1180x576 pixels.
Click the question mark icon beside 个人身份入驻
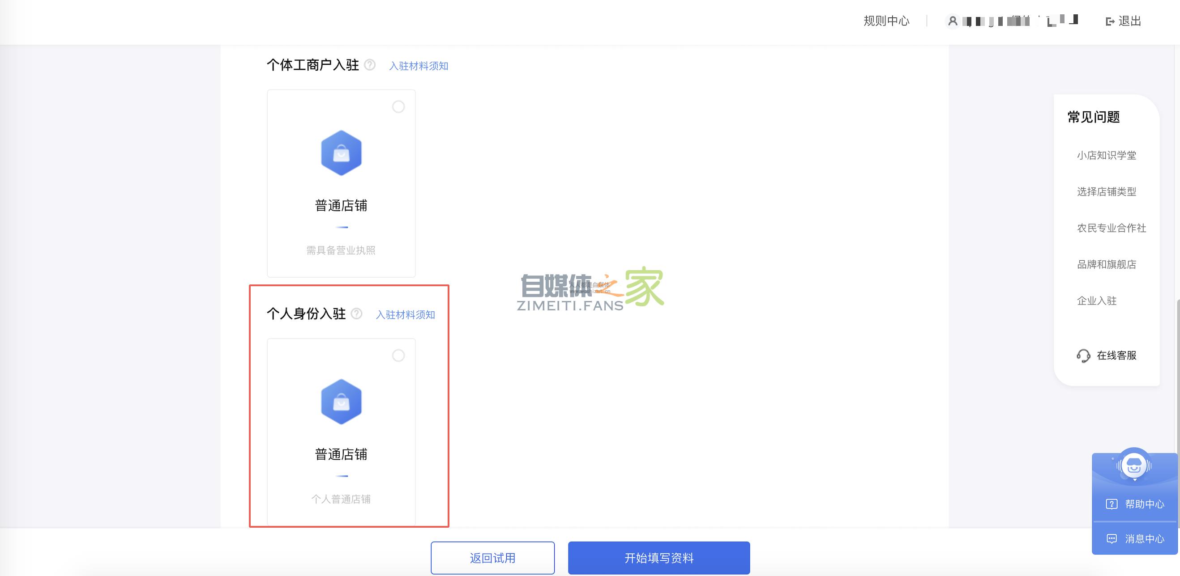(357, 314)
